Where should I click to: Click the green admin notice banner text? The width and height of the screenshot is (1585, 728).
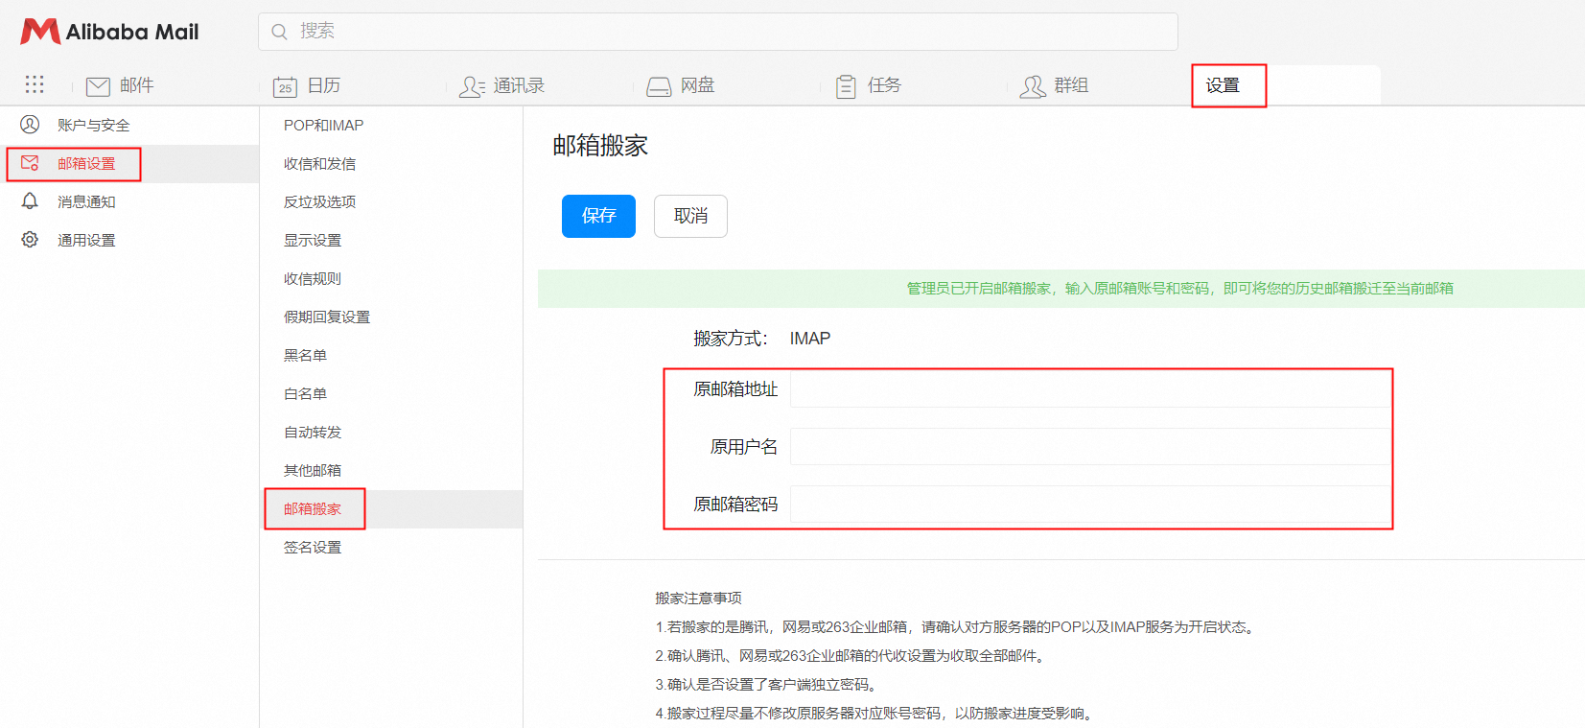1179,289
